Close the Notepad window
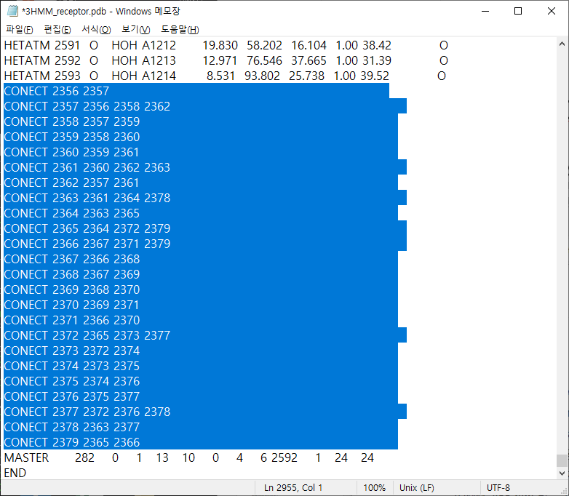The height and width of the screenshot is (496, 569). [552, 11]
